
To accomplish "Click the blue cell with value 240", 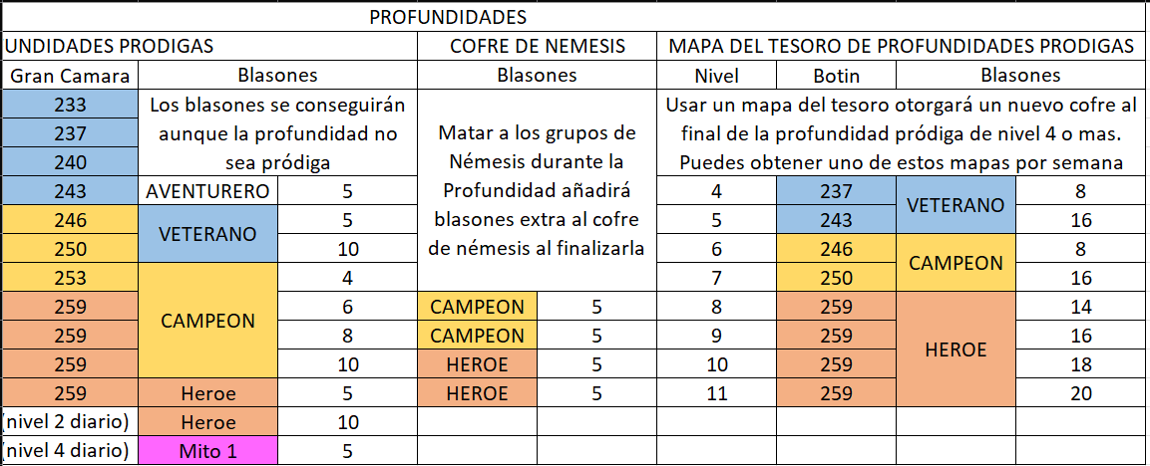I will click(70, 162).
